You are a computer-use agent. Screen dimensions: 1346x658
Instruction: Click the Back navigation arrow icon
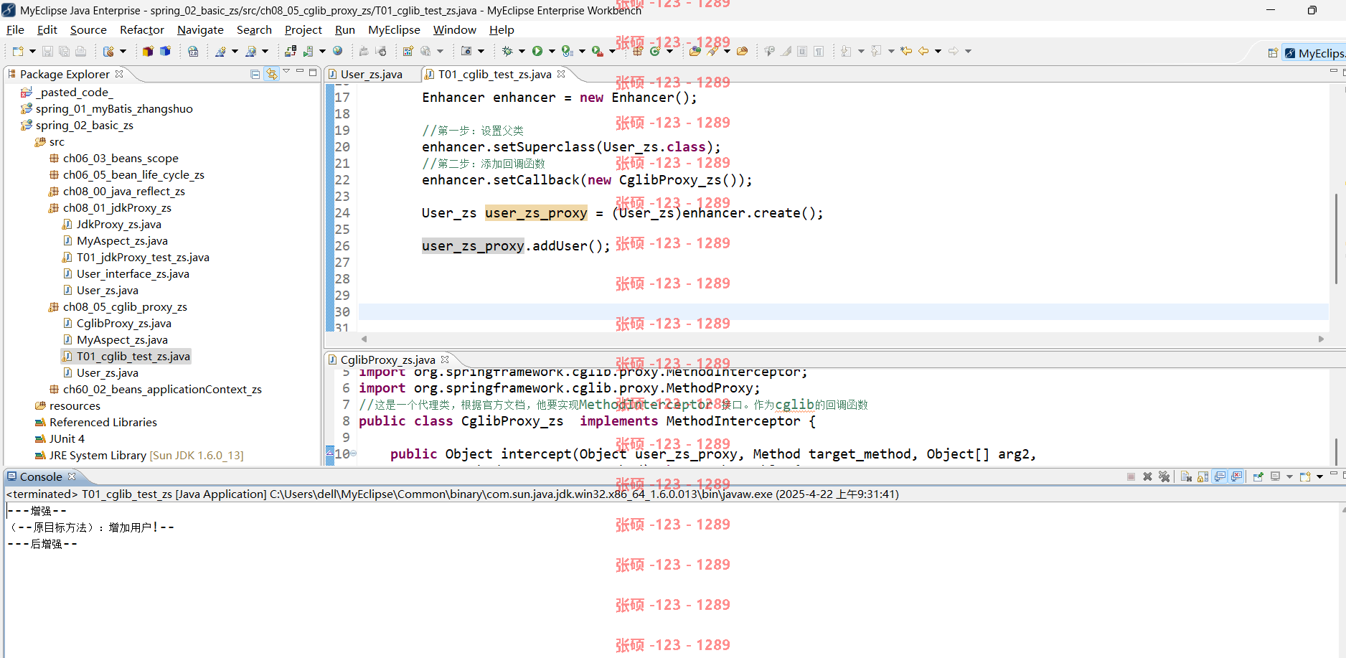923,51
